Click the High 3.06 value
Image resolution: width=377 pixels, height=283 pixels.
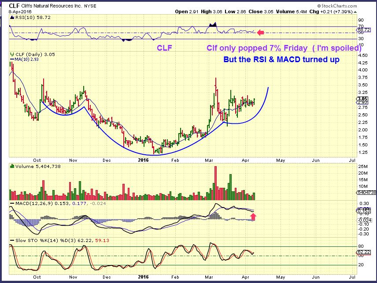coord(211,11)
